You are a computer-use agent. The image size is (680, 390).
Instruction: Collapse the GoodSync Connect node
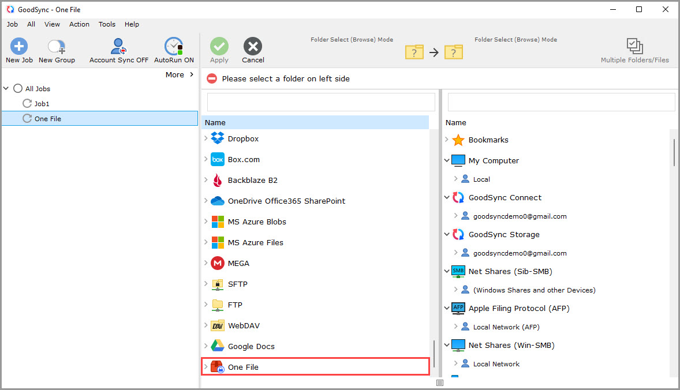[447, 197]
